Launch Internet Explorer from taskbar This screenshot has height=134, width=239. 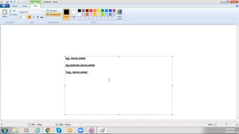point(37,130)
